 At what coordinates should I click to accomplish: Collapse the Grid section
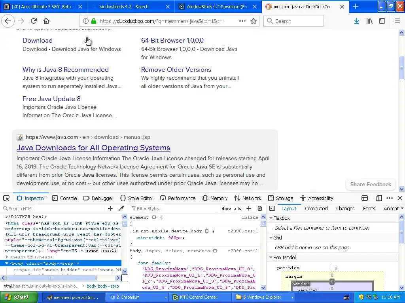[x=271, y=238]
